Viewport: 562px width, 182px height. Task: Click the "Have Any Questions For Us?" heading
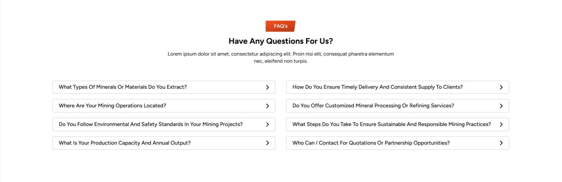281,41
